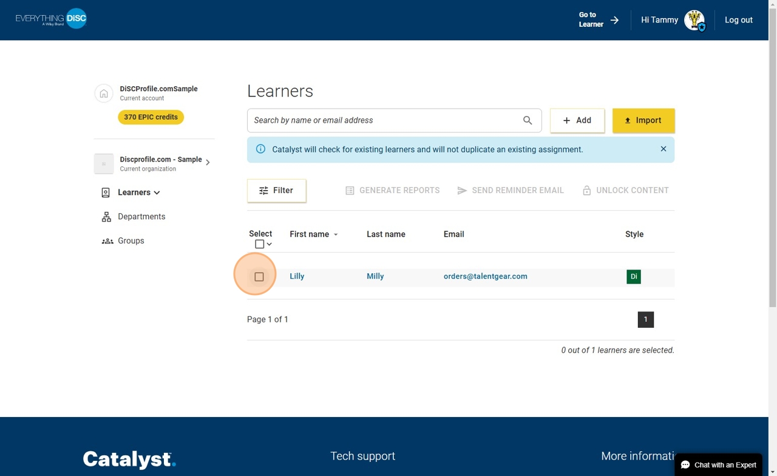Viewport: 777px width, 476px height.
Task: Collapse the Learners menu chevron
Action: [x=157, y=192]
